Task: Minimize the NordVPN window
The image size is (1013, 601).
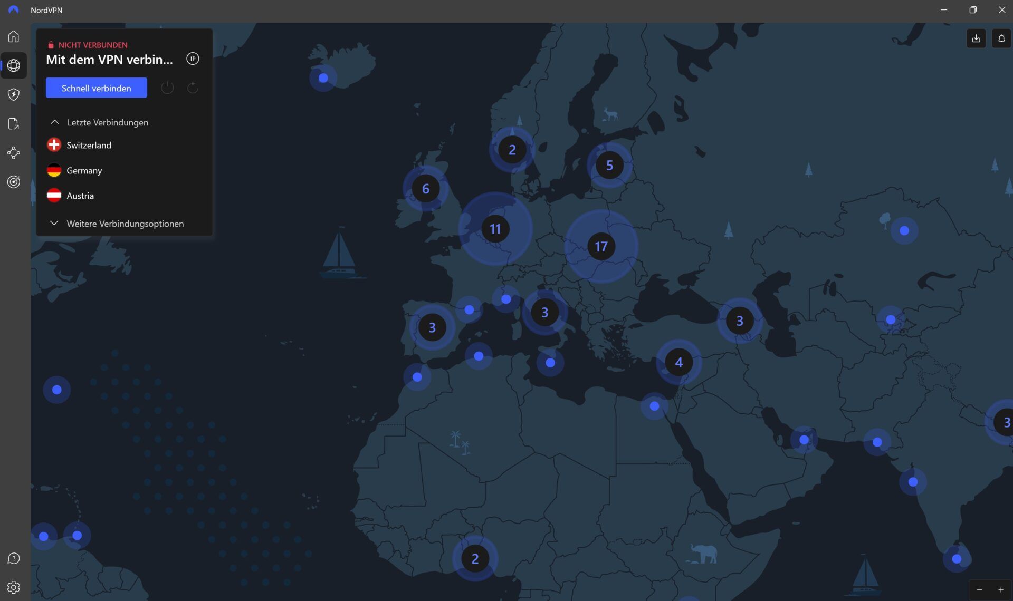Action: click(x=944, y=10)
